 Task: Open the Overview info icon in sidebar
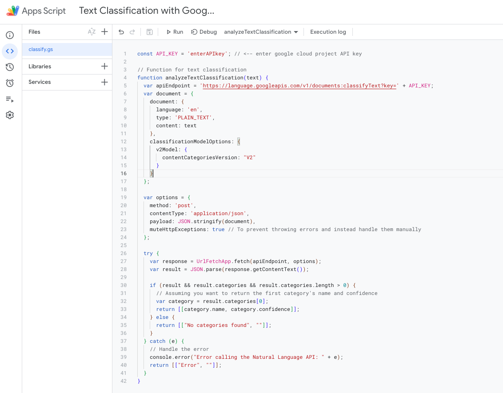tap(10, 35)
